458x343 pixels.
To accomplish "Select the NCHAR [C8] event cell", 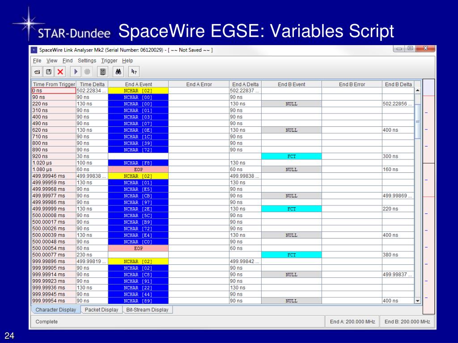I will [x=138, y=275].
